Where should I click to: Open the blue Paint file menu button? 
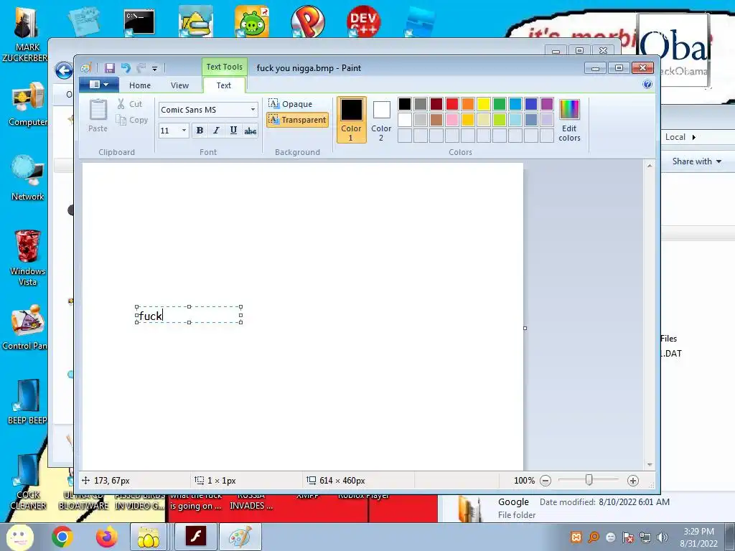coord(99,85)
